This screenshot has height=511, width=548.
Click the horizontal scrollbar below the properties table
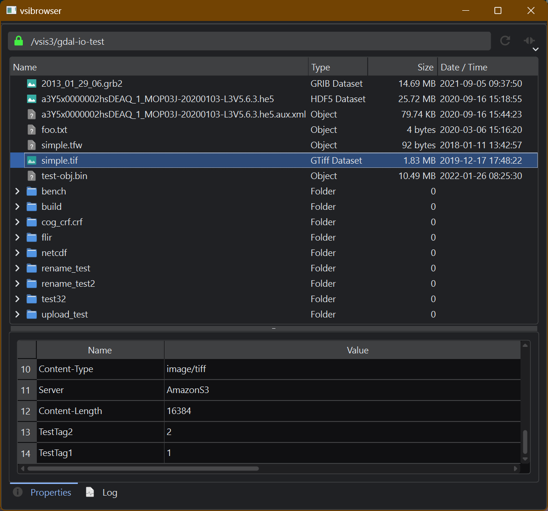pos(140,469)
